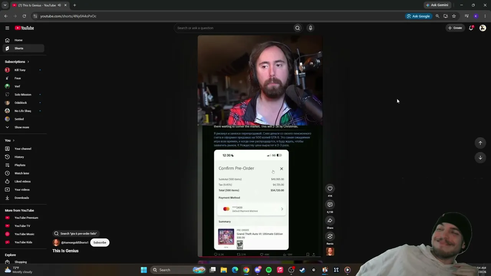
Task: Go to the previous Short
Action: pos(480,143)
